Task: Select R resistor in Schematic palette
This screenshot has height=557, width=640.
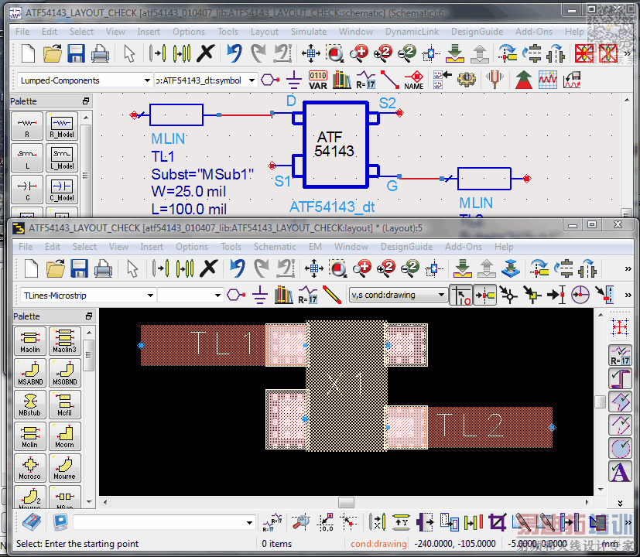Action: click(27, 126)
